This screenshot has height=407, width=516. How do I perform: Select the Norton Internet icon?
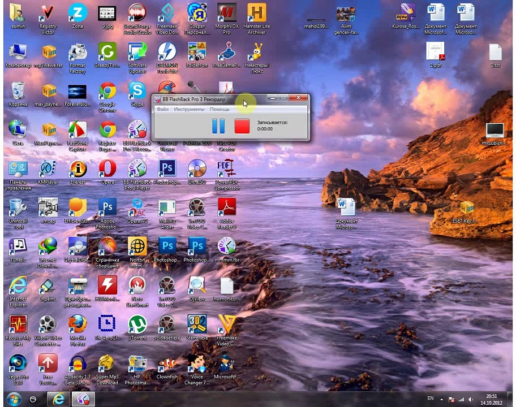[137, 253]
